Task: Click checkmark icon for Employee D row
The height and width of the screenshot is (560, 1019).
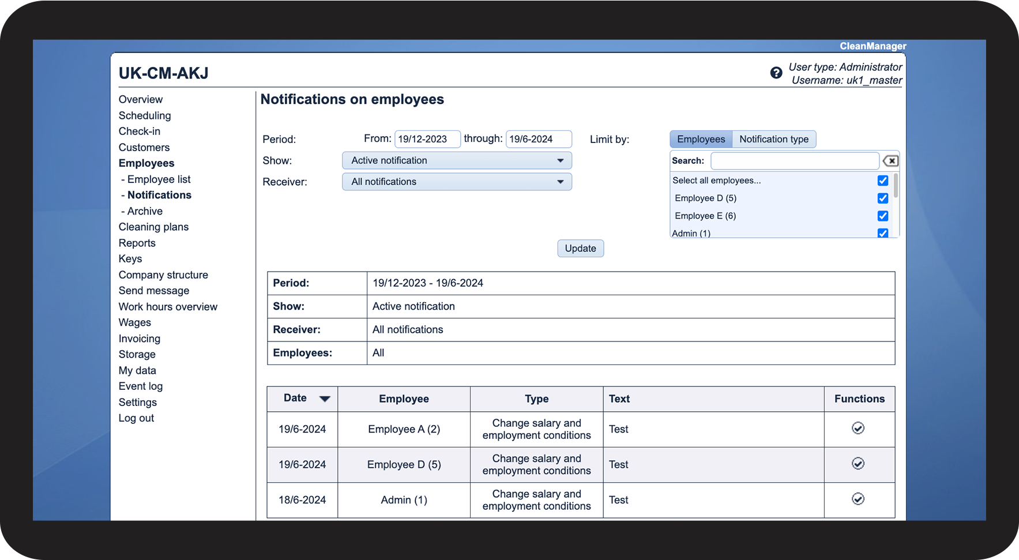Action: (858, 464)
